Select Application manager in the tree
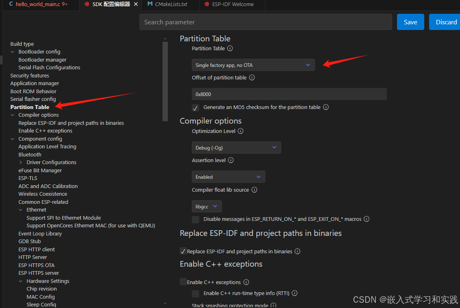 35,83
